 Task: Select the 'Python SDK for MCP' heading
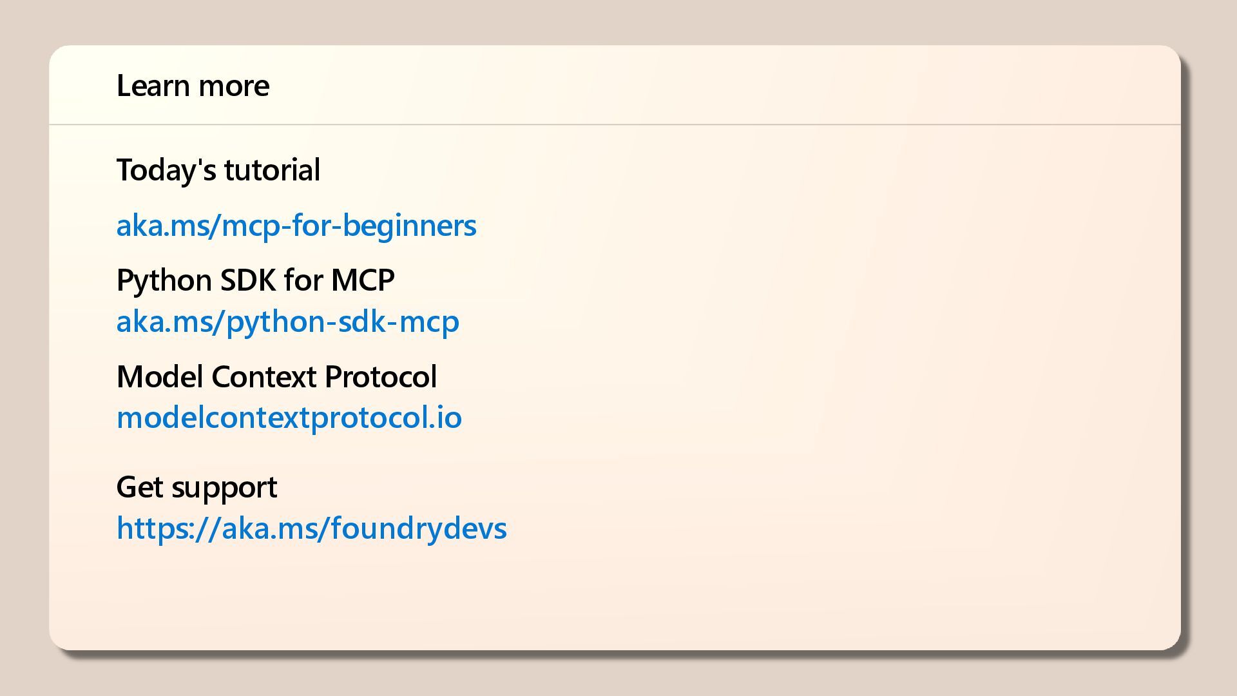(255, 280)
